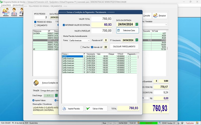Open the CADASTROS menu

[6, 5]
